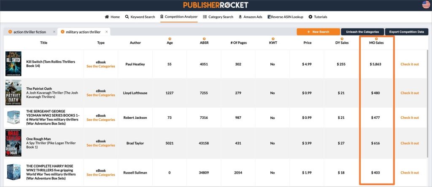
Task: See the Categories for Kill Switch
Action: [x=101, y=66]
